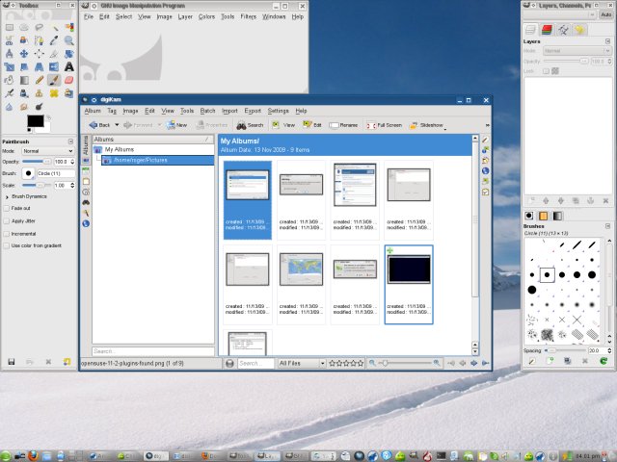
Task: Open the paintbrush Mode dropdown
Action: tap(48, 151)
